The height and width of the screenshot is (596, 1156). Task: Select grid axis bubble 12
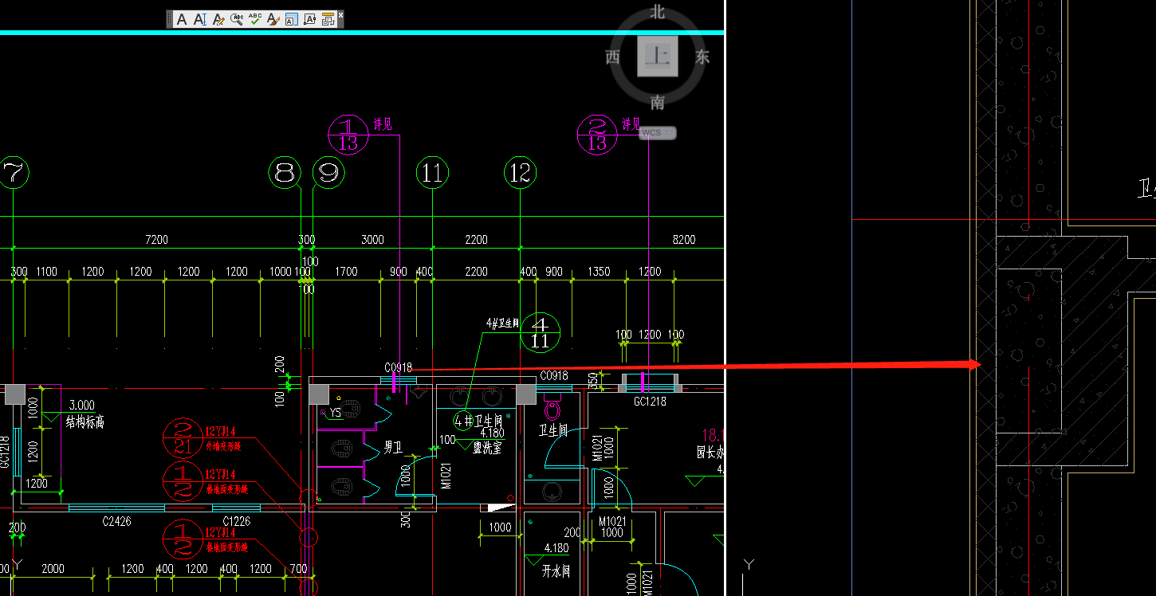[x=520, y=172]
